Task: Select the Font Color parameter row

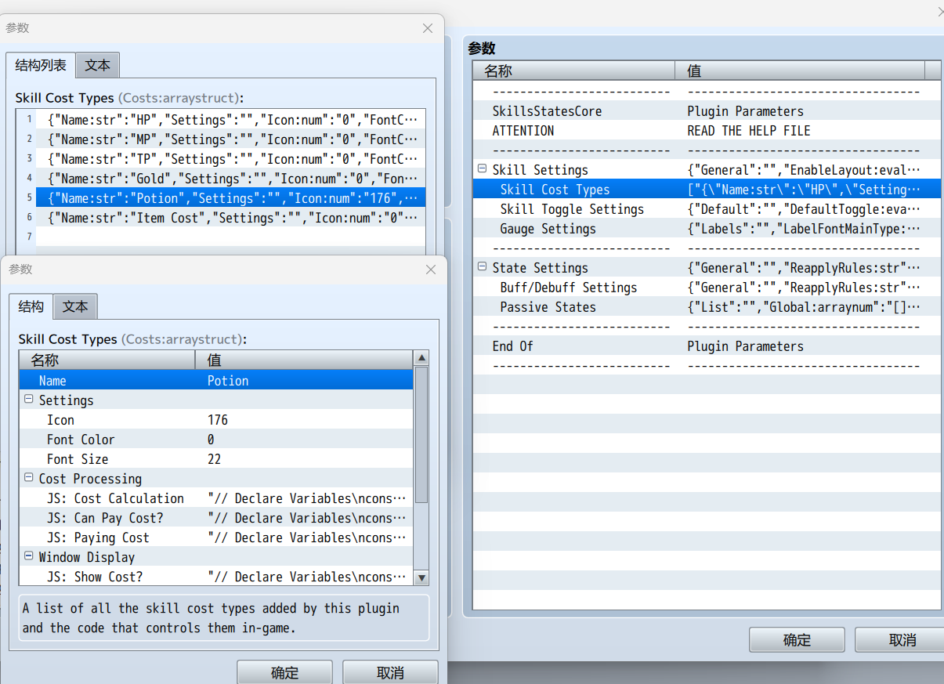Action: (x=81, y=440)
